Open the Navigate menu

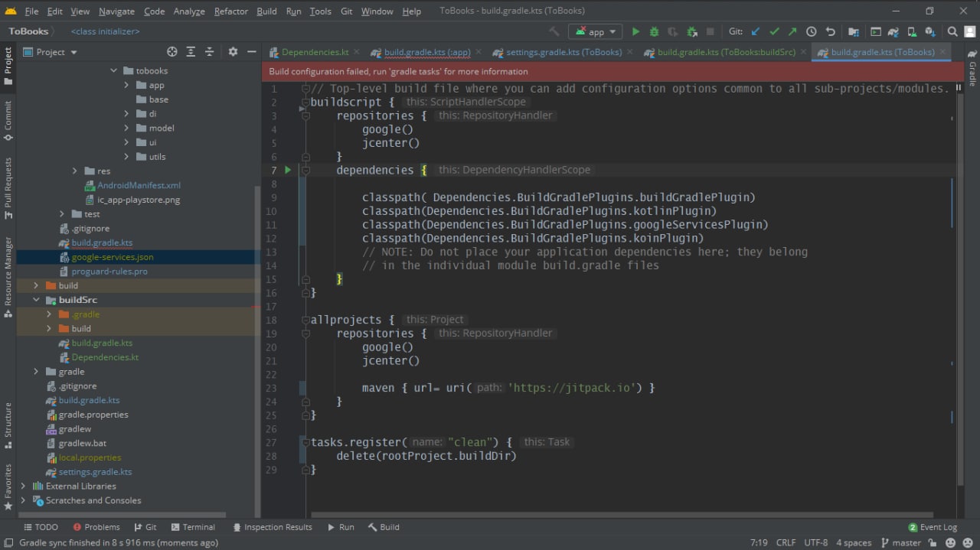pos(116,11)
